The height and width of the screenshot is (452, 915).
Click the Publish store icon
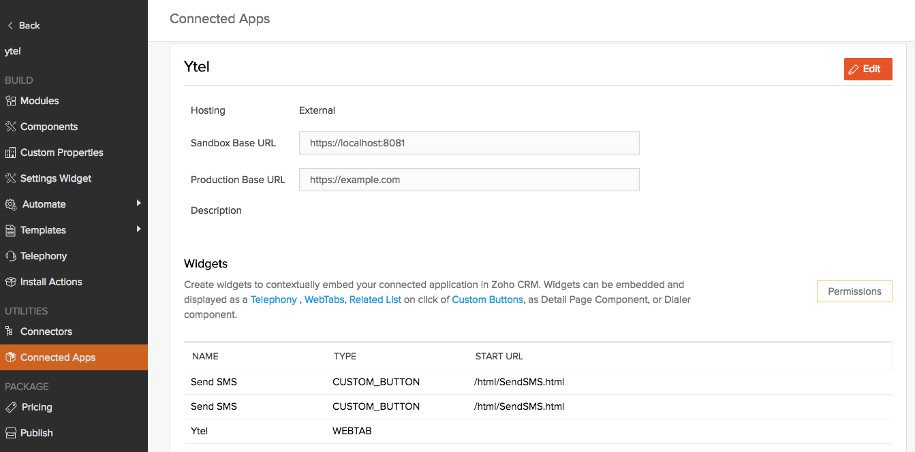pyautogui.click(x=10, y=433)
